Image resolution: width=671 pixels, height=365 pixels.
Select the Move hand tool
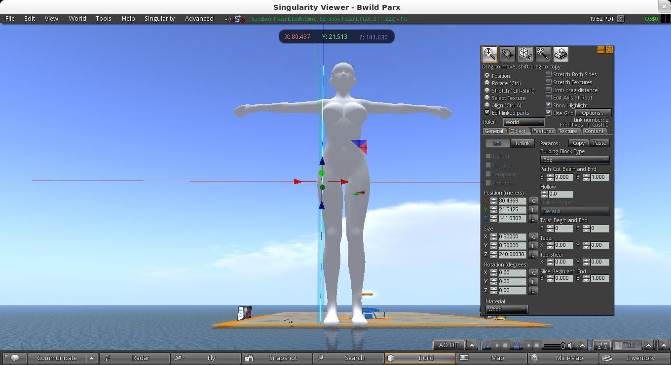point(508,54)
